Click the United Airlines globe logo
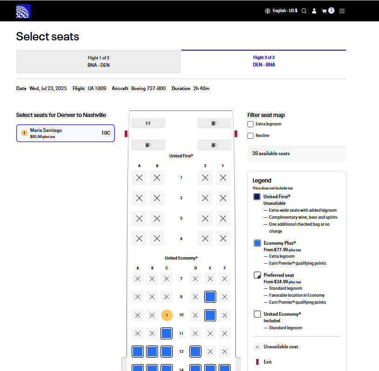This screenshot has height=371, width=379. 23,11
